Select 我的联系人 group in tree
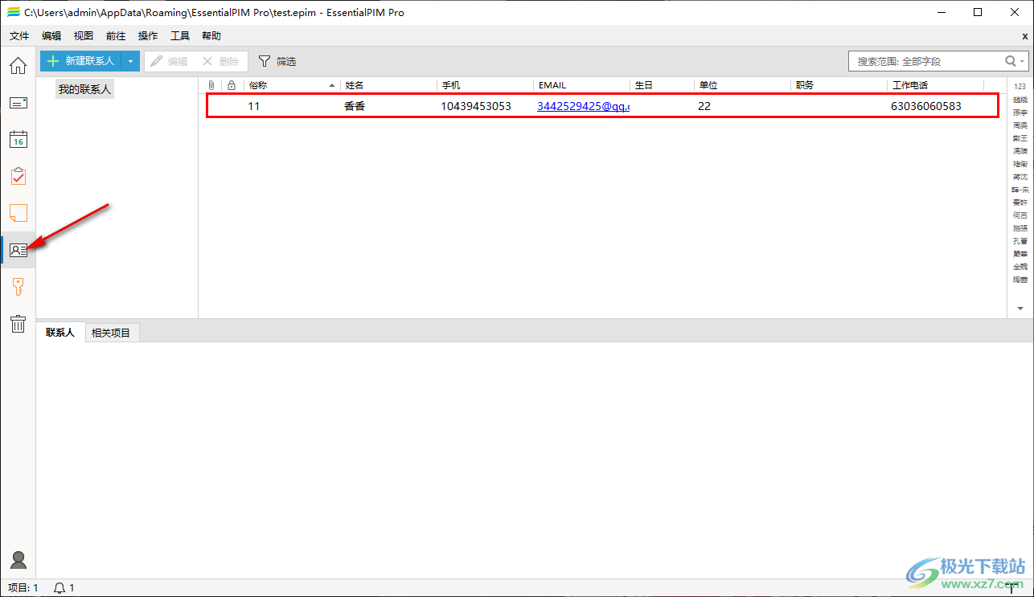 (84, 89)
